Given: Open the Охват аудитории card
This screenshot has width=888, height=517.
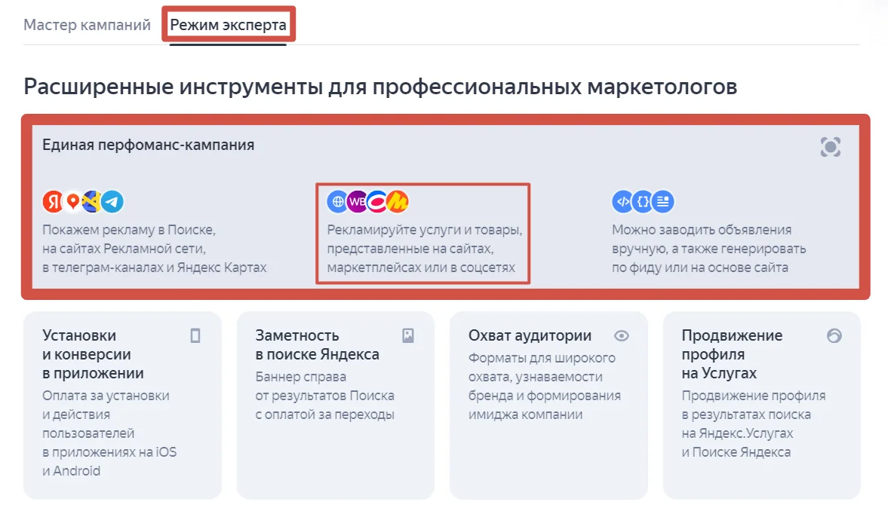Looking at the screenshot, I should point(548,405).
